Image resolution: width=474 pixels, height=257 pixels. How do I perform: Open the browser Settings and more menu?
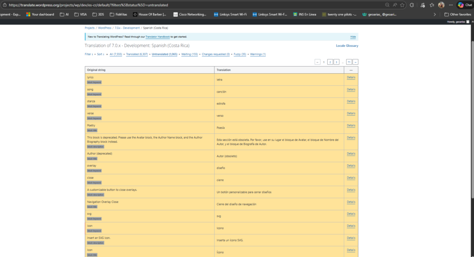click(450, 5)
